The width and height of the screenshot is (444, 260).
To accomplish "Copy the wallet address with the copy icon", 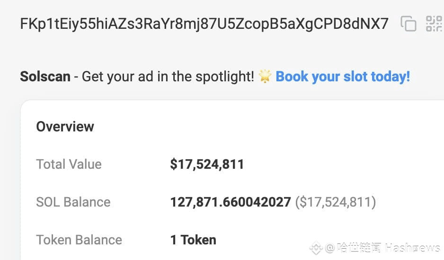I will [408, 24].
